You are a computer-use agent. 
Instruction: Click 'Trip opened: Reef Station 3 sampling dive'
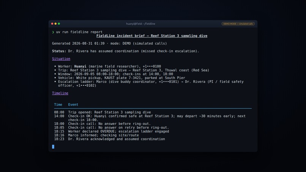(109, 112)
